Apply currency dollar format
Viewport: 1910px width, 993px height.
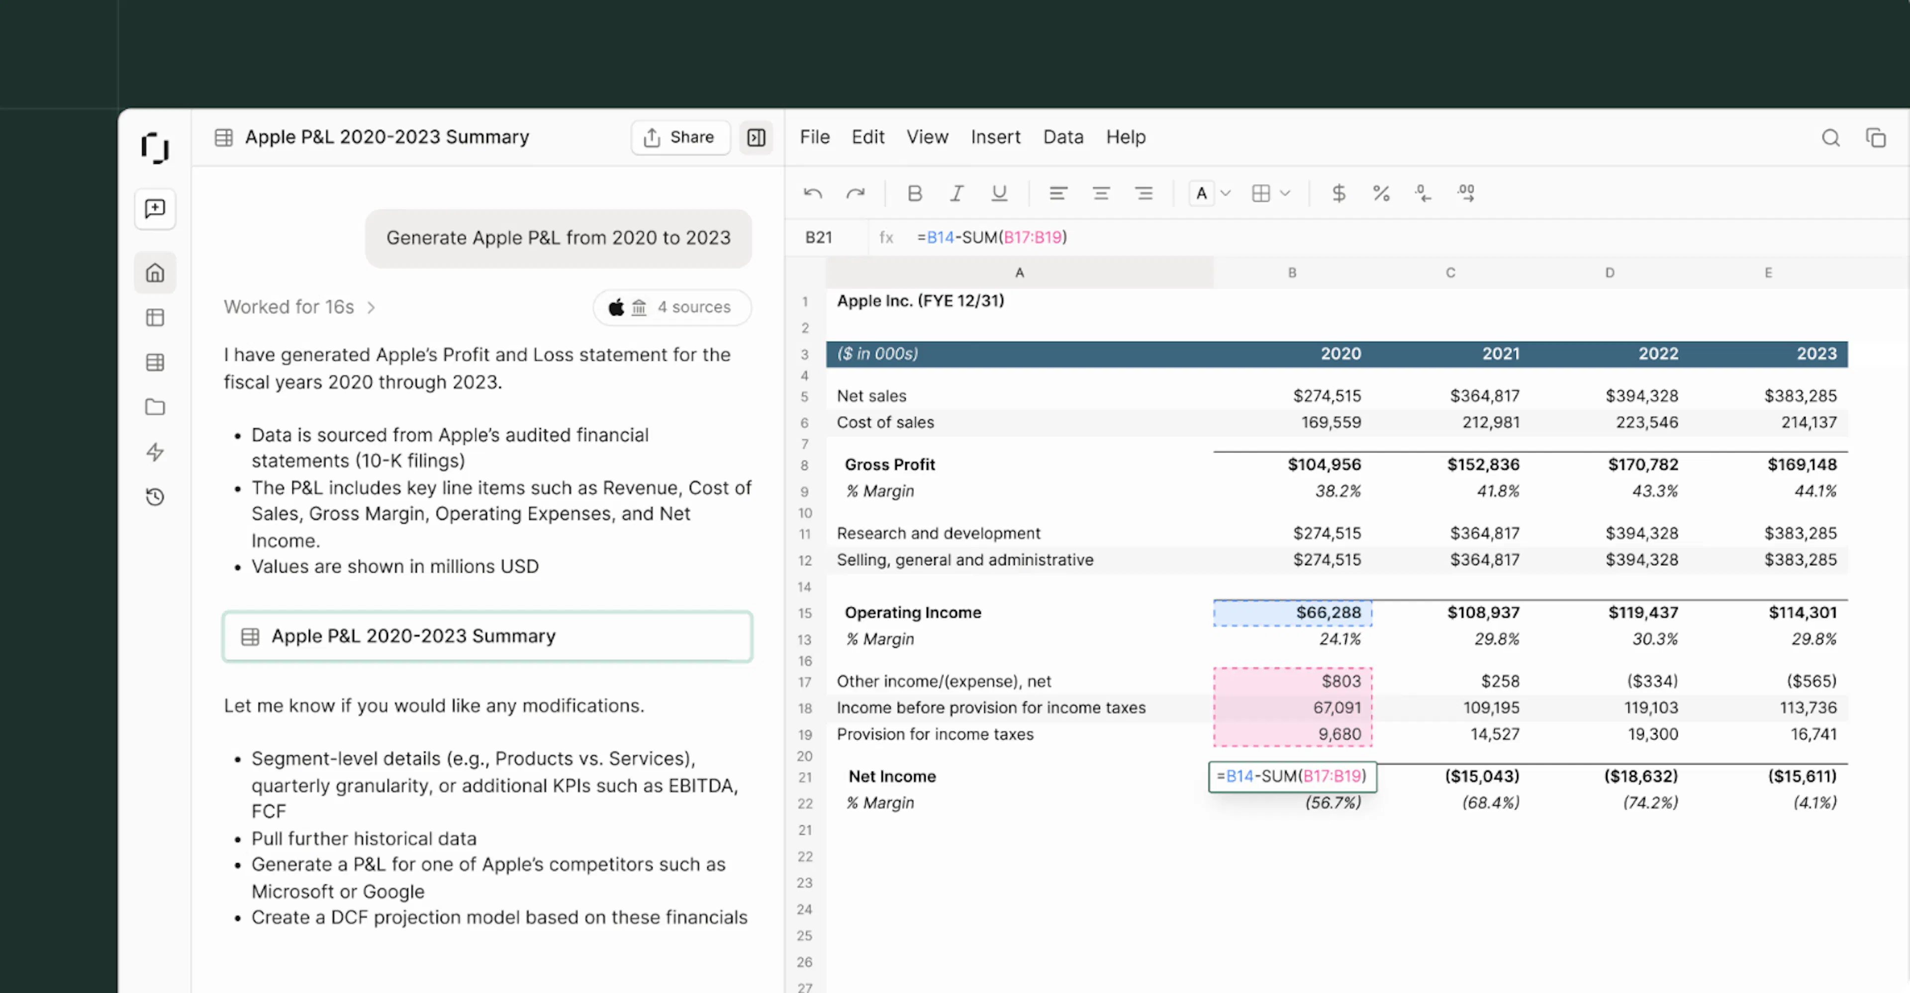[x=1338, y=194]
